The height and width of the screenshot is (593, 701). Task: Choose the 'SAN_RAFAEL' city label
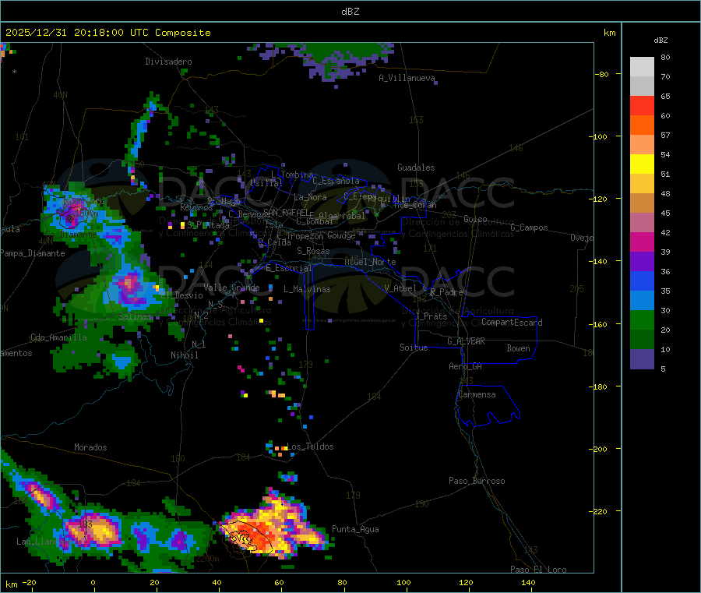(x=286, y=212)
